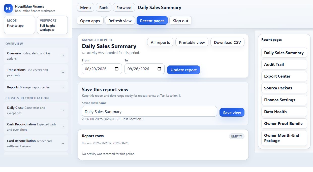Open apps from the top toolbar
The height and width of the screenshot is (172, 313).
click(x=90, y=21)
